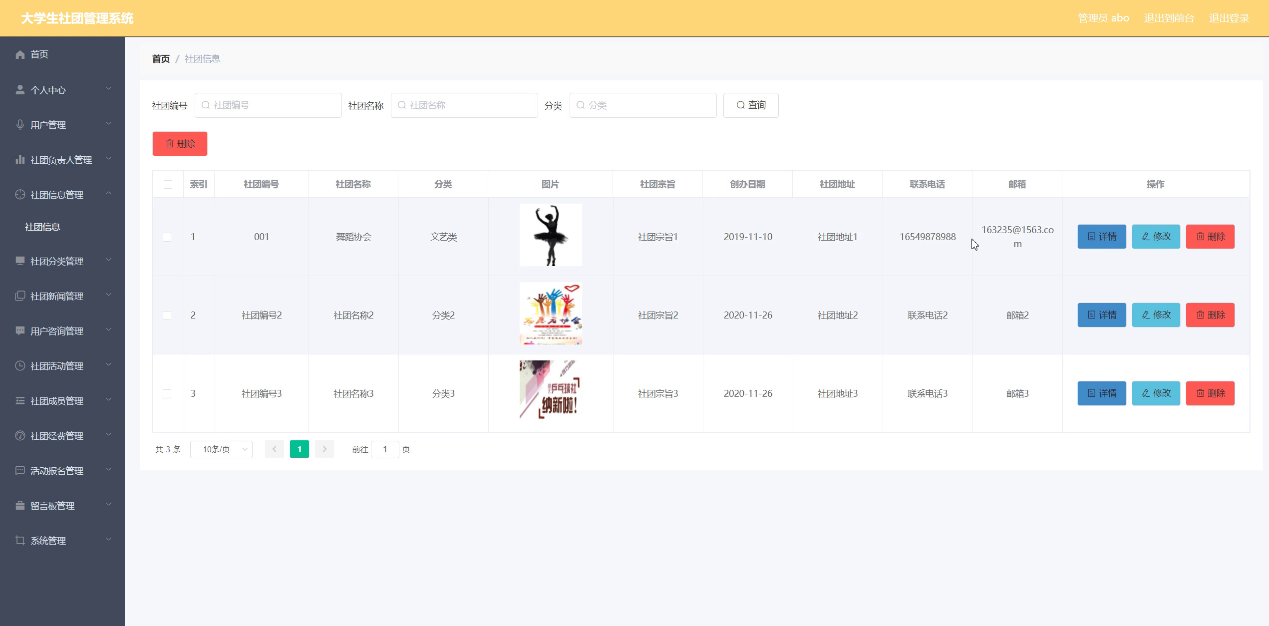Open the 社团信息 submenu item
The height and width of the screenshot is (626, 1269).
pos(62,227)
